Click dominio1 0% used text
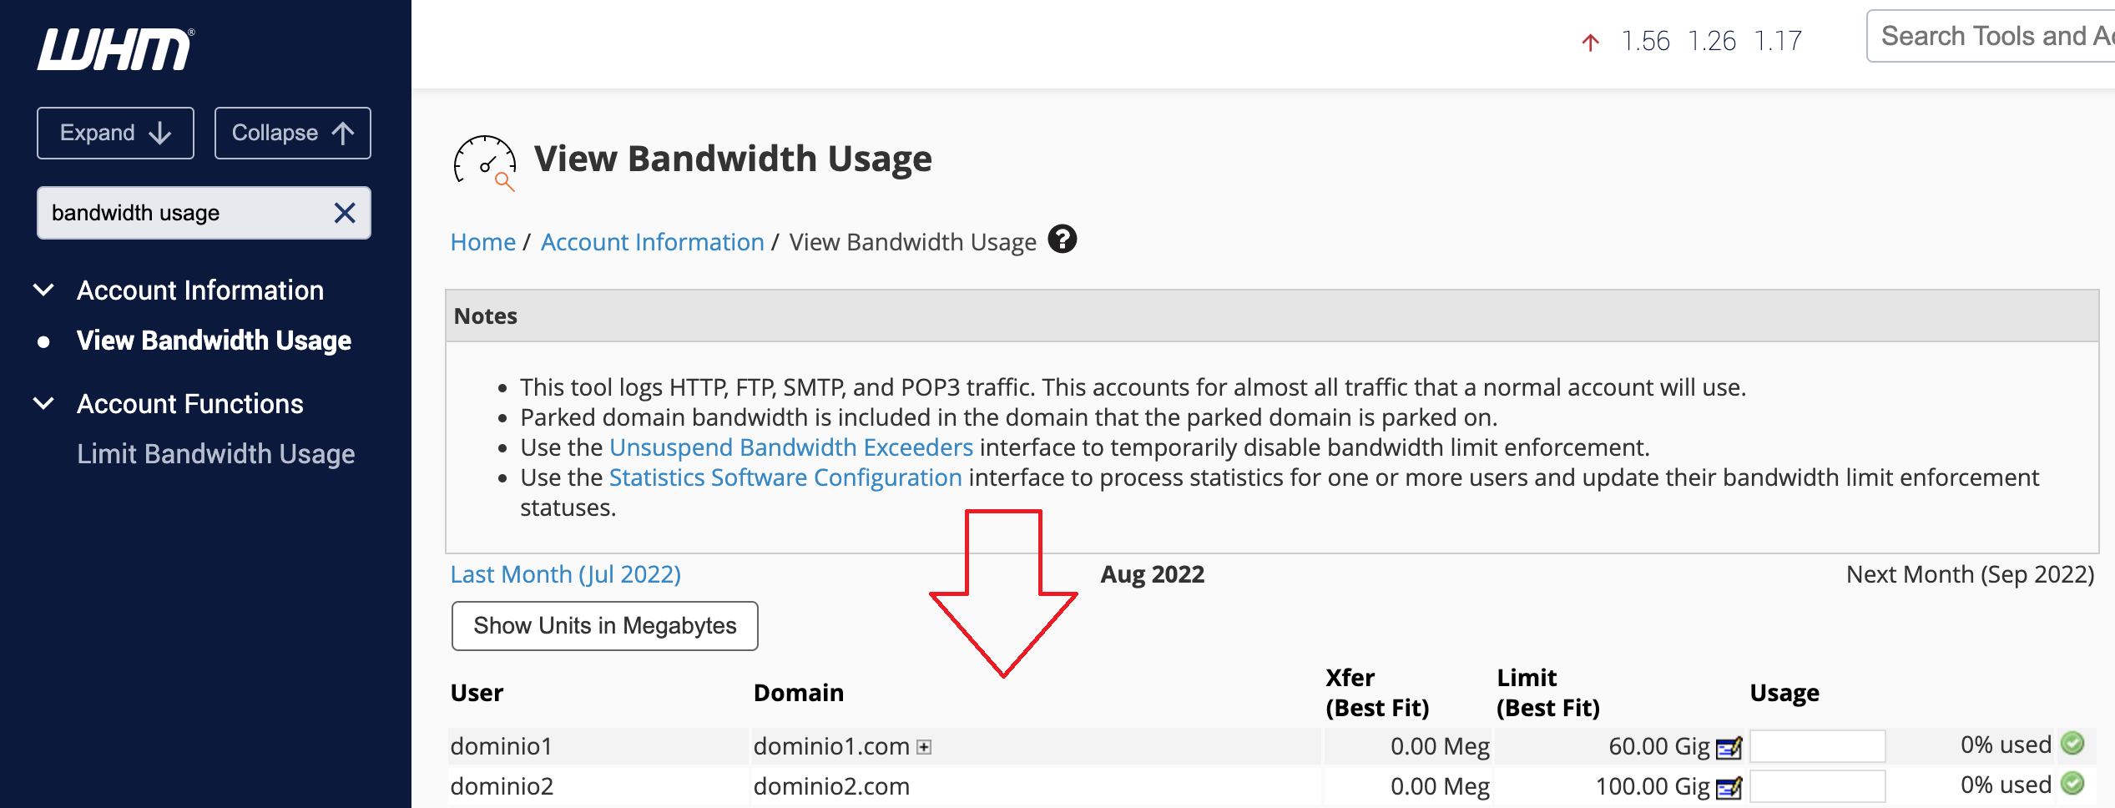The height and width of the screenshot is (808, 2115). pos(2006,745)
